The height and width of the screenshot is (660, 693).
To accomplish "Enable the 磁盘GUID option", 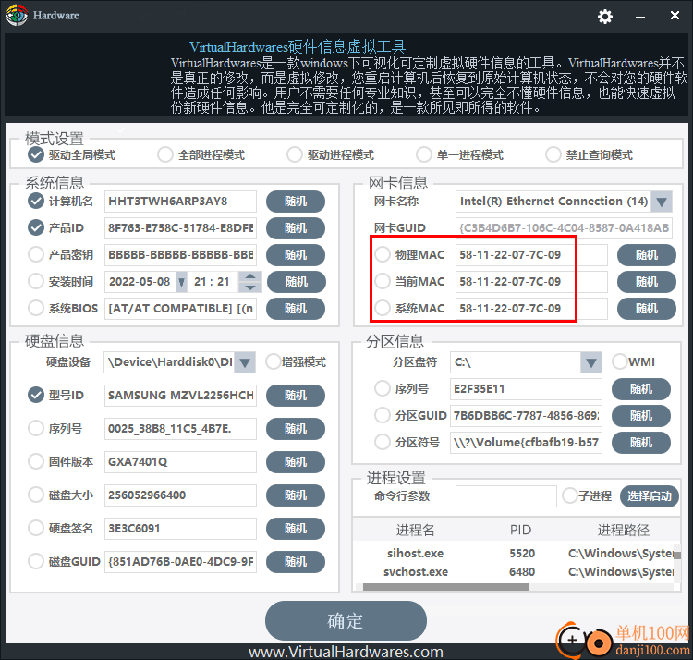I will coord(36,561).
